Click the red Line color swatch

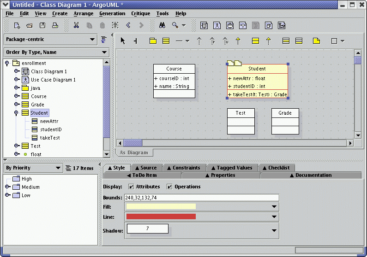coord(161,216)
